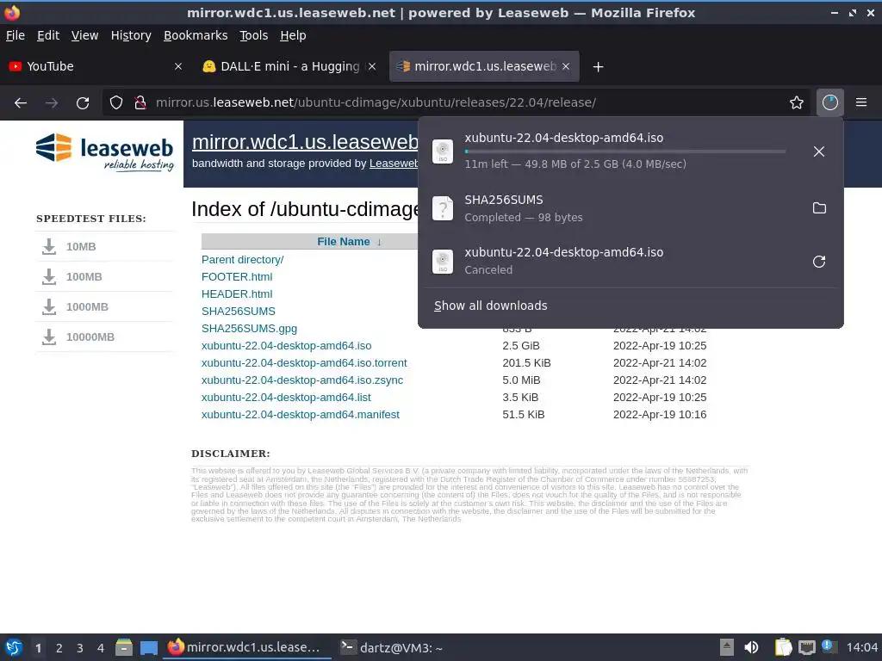Screen dimensions: 882x661
Task: Click Show all downloads
Action: click(x=490, y=306)
